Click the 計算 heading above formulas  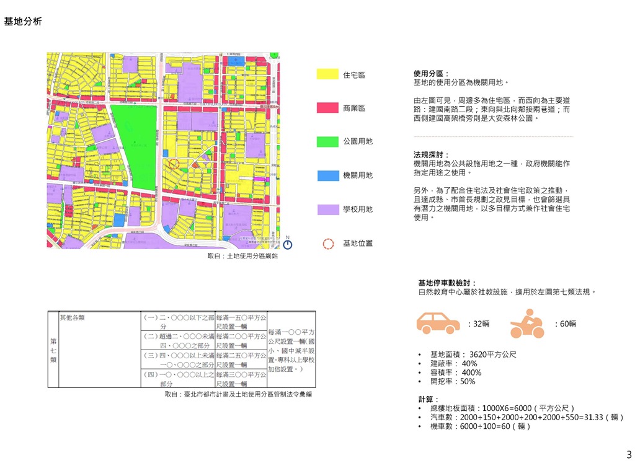[429, 400]
